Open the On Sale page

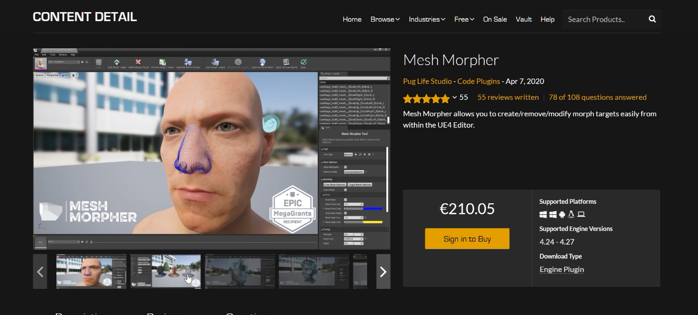coord(495,19)
